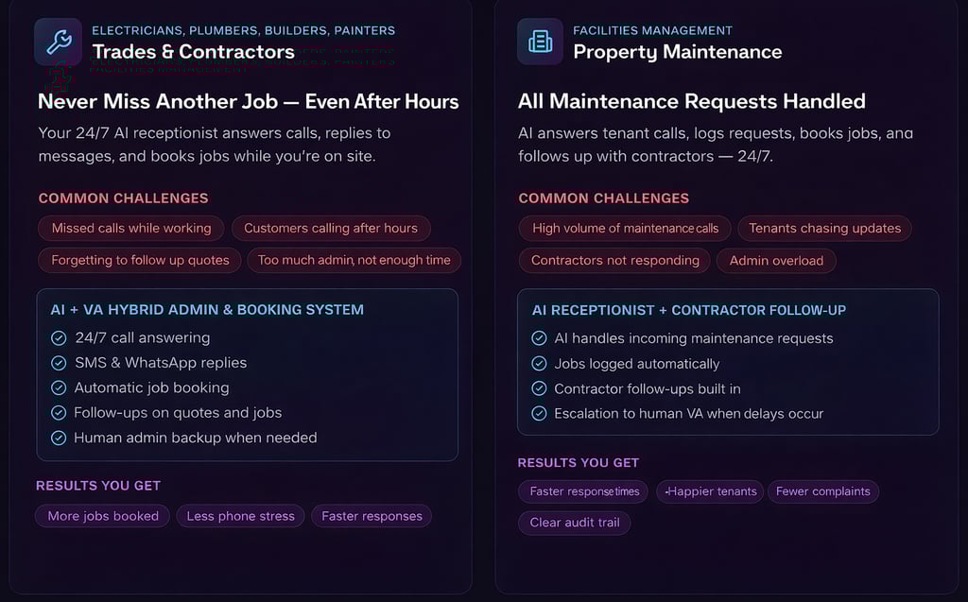
Task: Select the Missed calls while working tag
Action: click(130, 229)
